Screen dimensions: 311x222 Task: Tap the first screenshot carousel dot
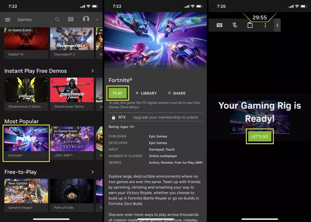(135, 64)
